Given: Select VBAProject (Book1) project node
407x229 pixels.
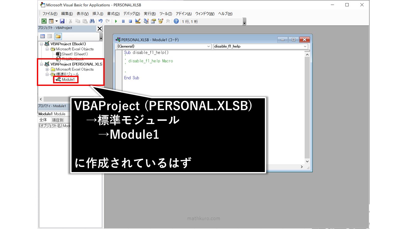Looking at the screenshot, I should tap(68, 44).
